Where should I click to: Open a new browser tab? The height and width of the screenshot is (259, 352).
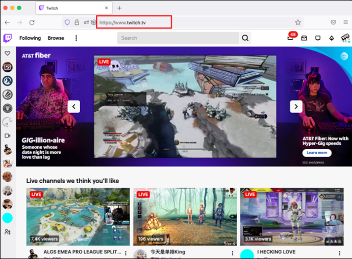point(119,8)
